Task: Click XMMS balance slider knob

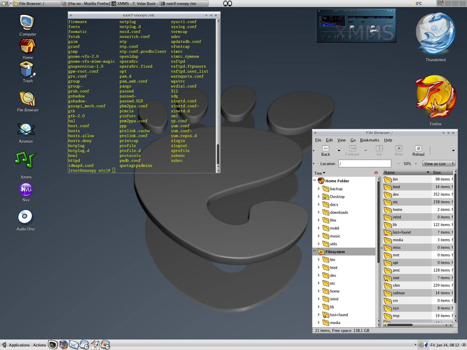Action: tap(373, 27)
